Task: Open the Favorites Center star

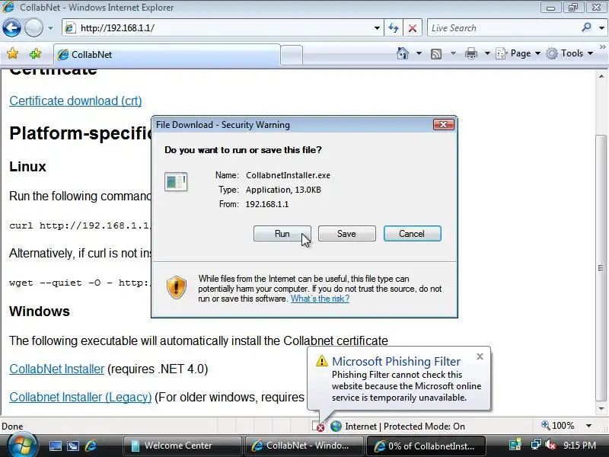Action: (x=12, y=53)
